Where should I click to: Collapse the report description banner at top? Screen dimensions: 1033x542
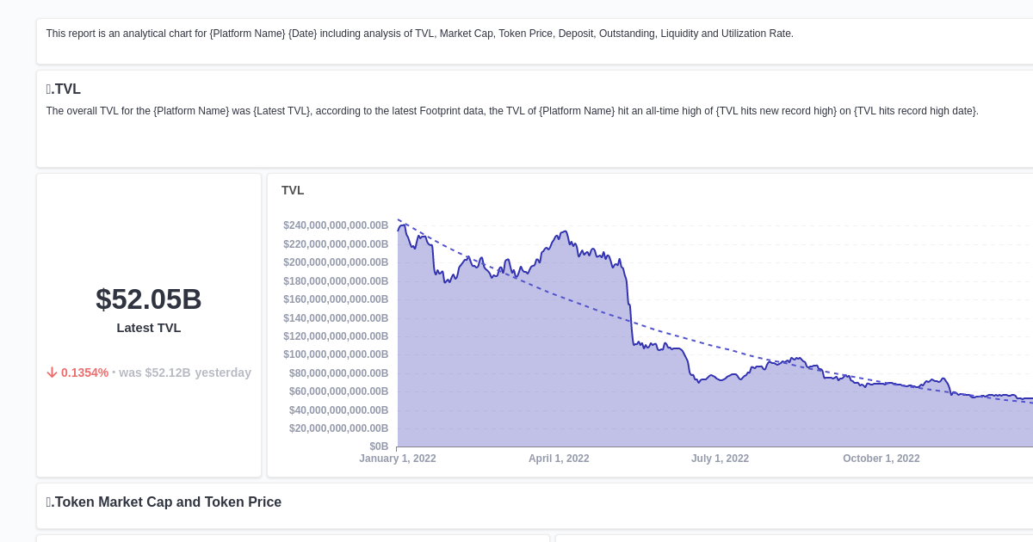tap(418, 34)
